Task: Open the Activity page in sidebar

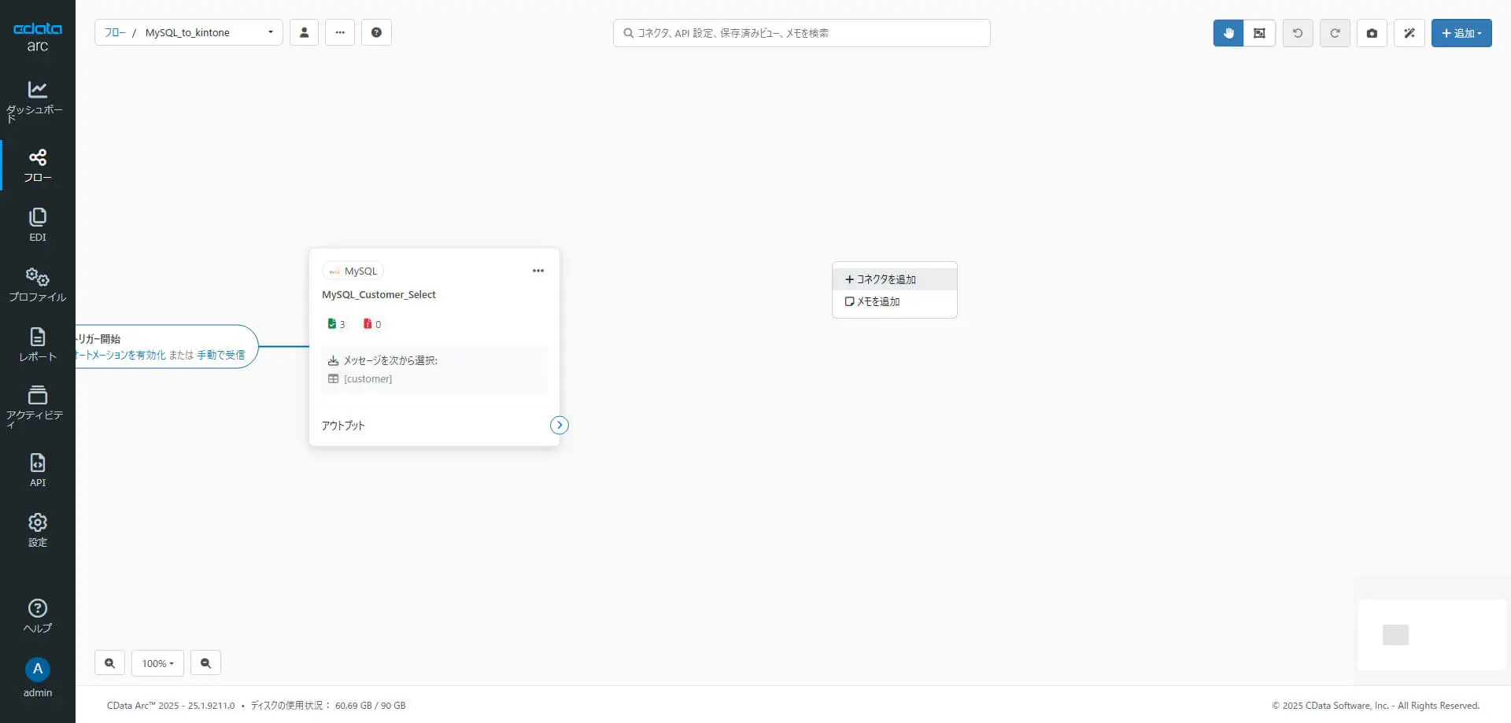Action: click(37, 406)
